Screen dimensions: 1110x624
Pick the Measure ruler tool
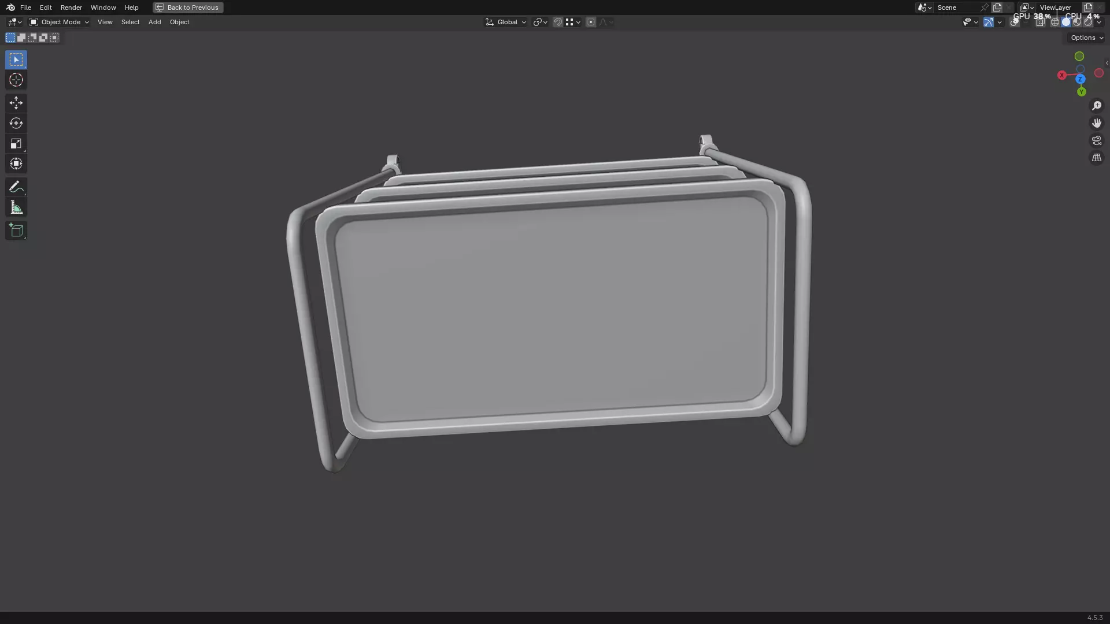[16, 207]
